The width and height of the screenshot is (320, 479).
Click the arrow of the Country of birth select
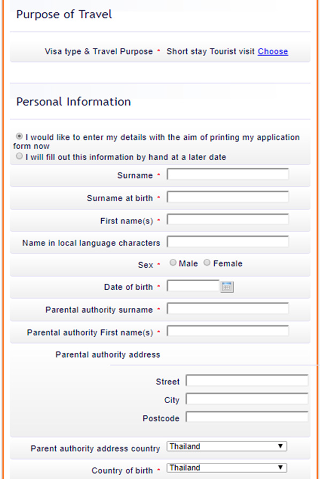(280, 467)
